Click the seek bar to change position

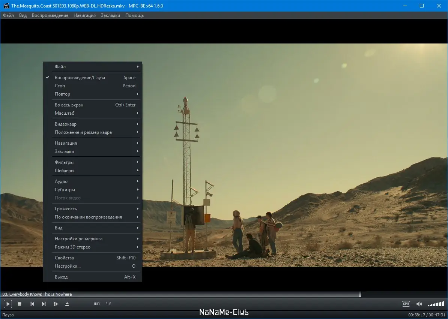(x=224, y=294)
